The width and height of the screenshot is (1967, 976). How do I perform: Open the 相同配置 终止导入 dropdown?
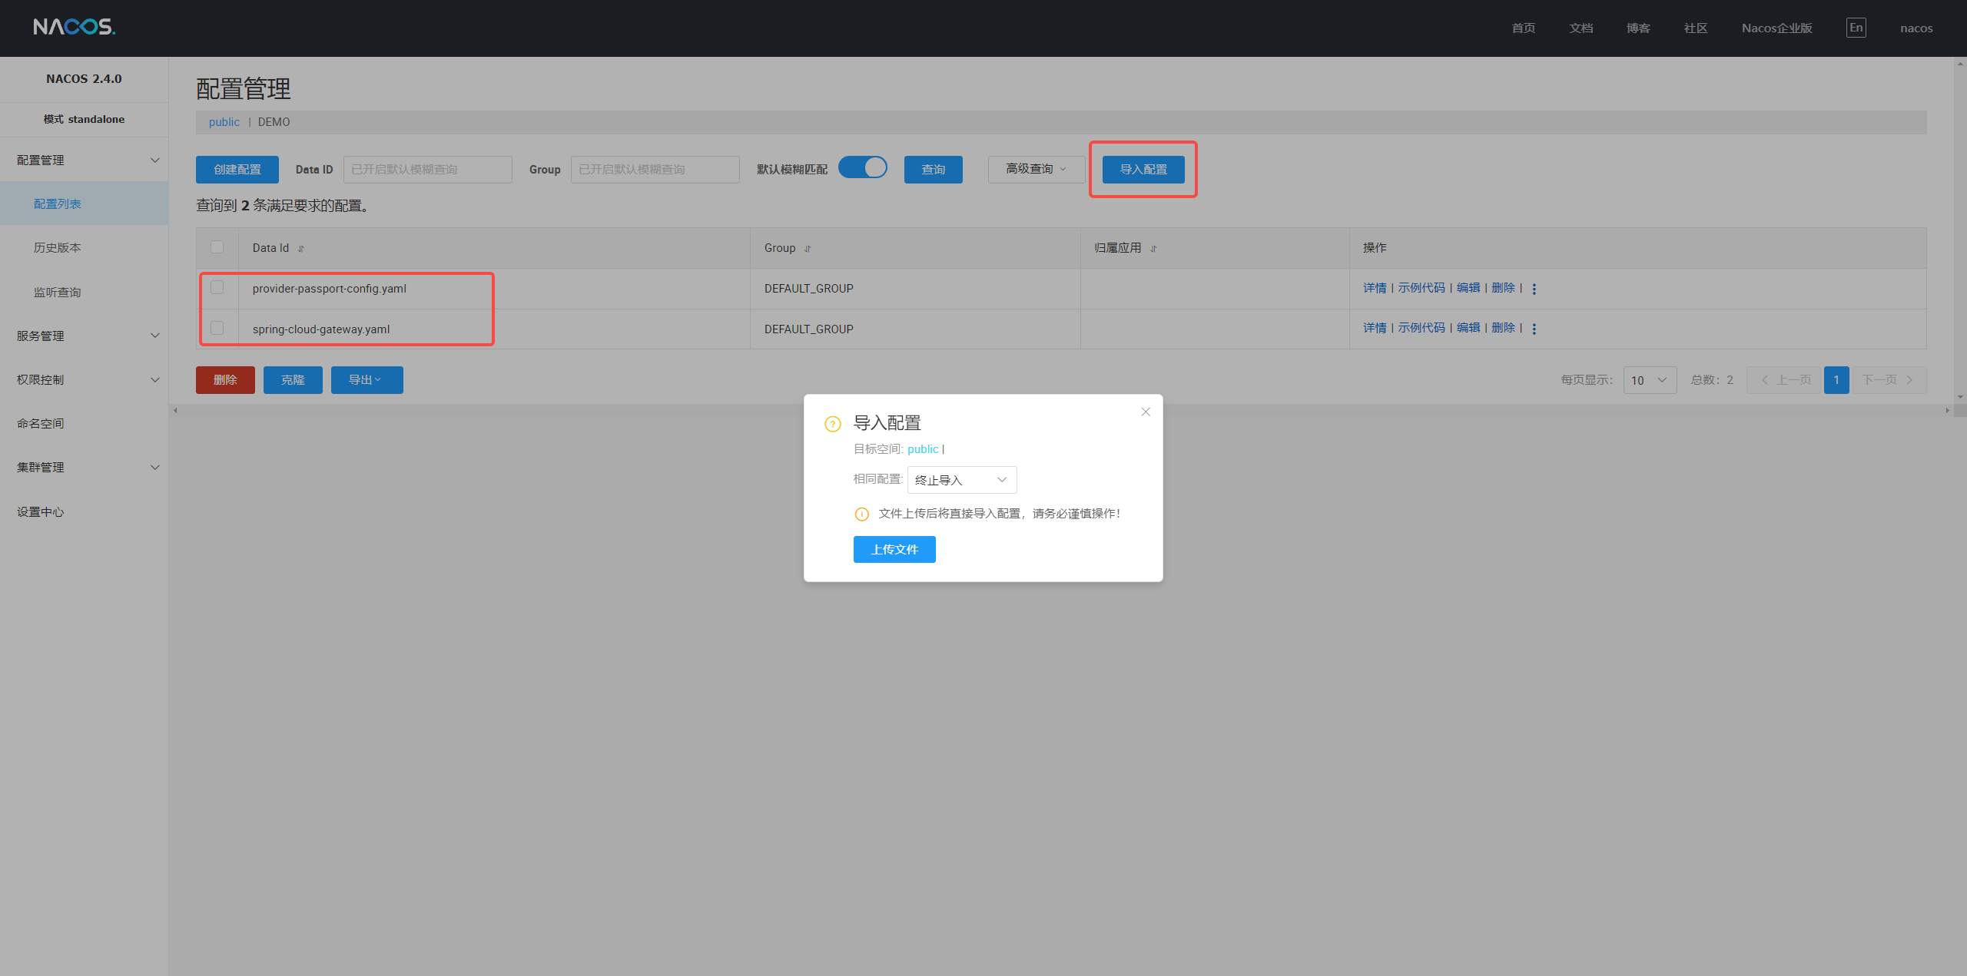pos(961,480)
